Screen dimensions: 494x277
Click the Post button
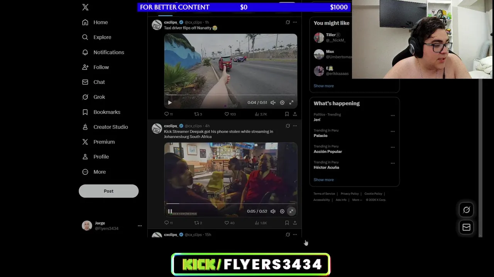pos(108,191)
